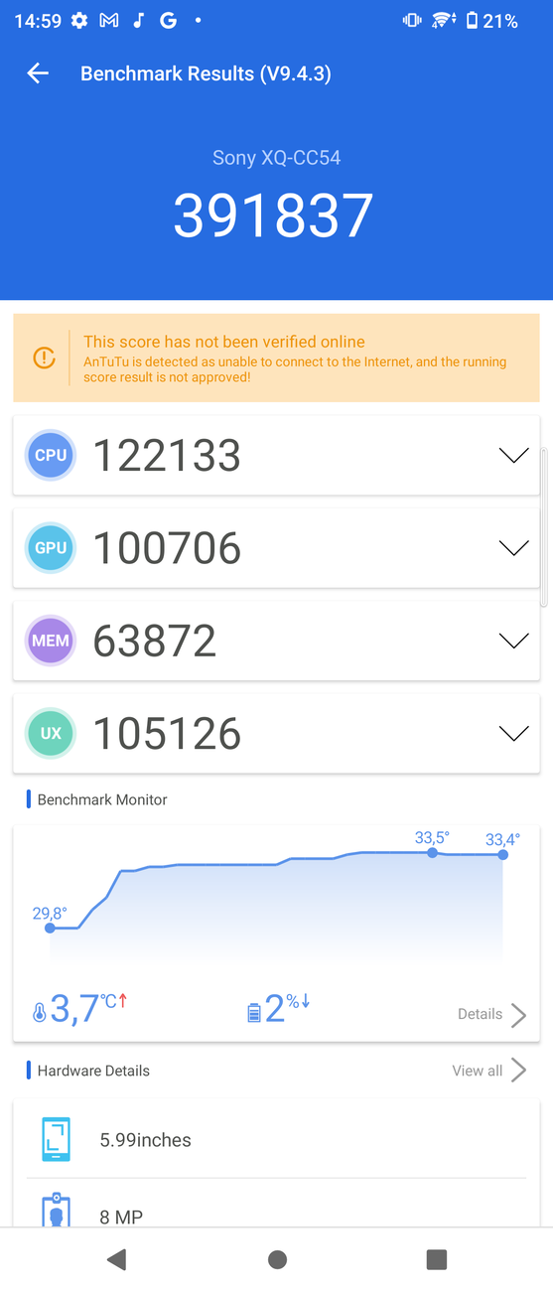The width and height of the screenshot is (553, 1291).
Task: Open Hardware Details View all
Action: (x=489, y=1071)
